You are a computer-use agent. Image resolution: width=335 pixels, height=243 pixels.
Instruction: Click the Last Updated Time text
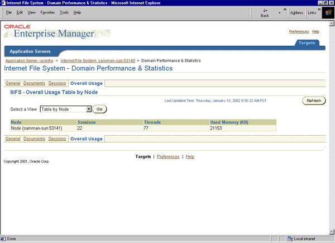216,101
